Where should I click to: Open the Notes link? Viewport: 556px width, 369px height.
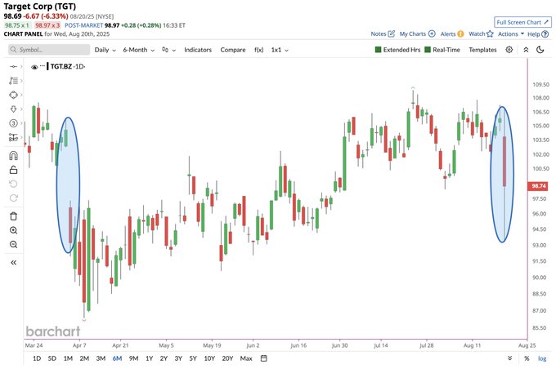point(379,34)
